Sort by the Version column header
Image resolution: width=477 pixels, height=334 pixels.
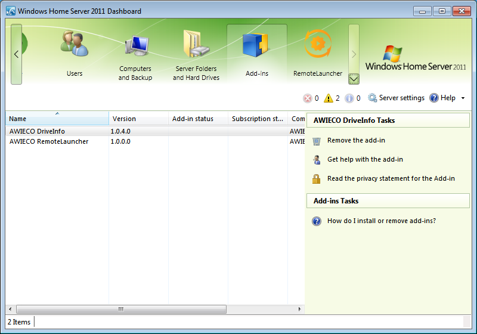[138, 119]
